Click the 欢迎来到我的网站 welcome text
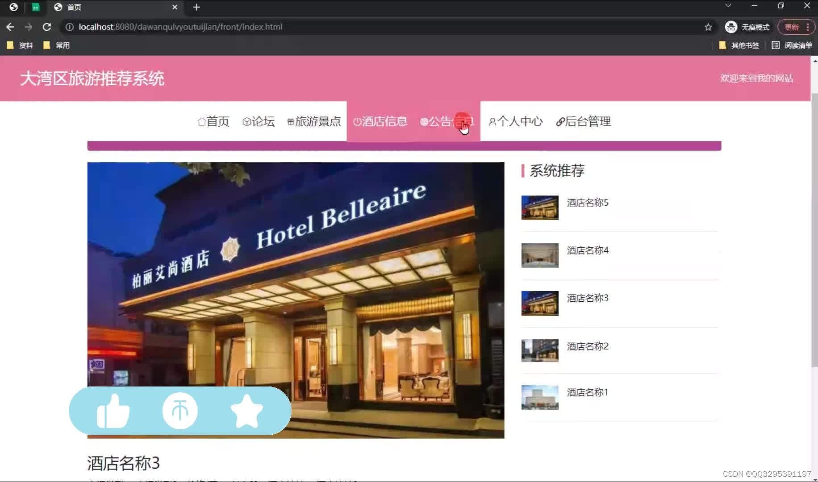Image resolution: width=818 pixels, height=482 pixels. point(756,79)
